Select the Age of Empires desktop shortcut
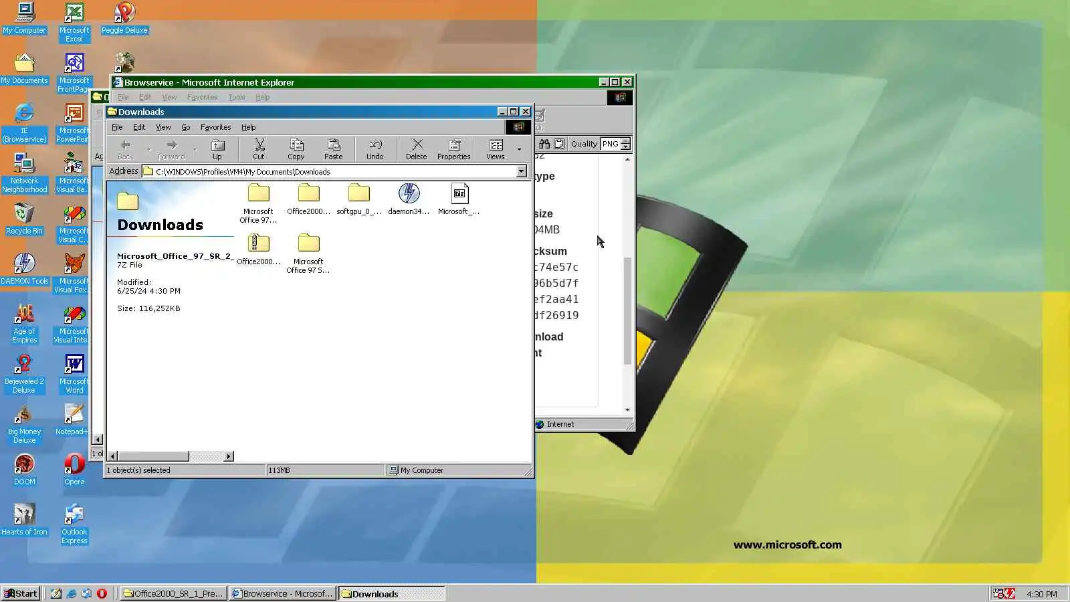Image resolution: width=1070 pixels, height=602 pixels. [x=24, y=323]
